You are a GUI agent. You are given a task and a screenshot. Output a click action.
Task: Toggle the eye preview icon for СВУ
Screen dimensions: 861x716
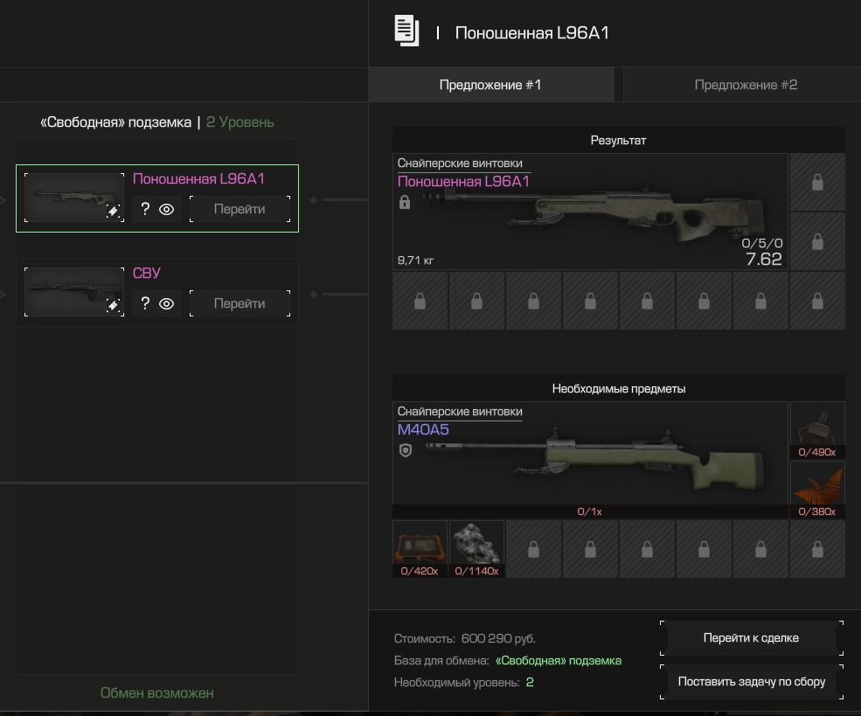(166, 303)
